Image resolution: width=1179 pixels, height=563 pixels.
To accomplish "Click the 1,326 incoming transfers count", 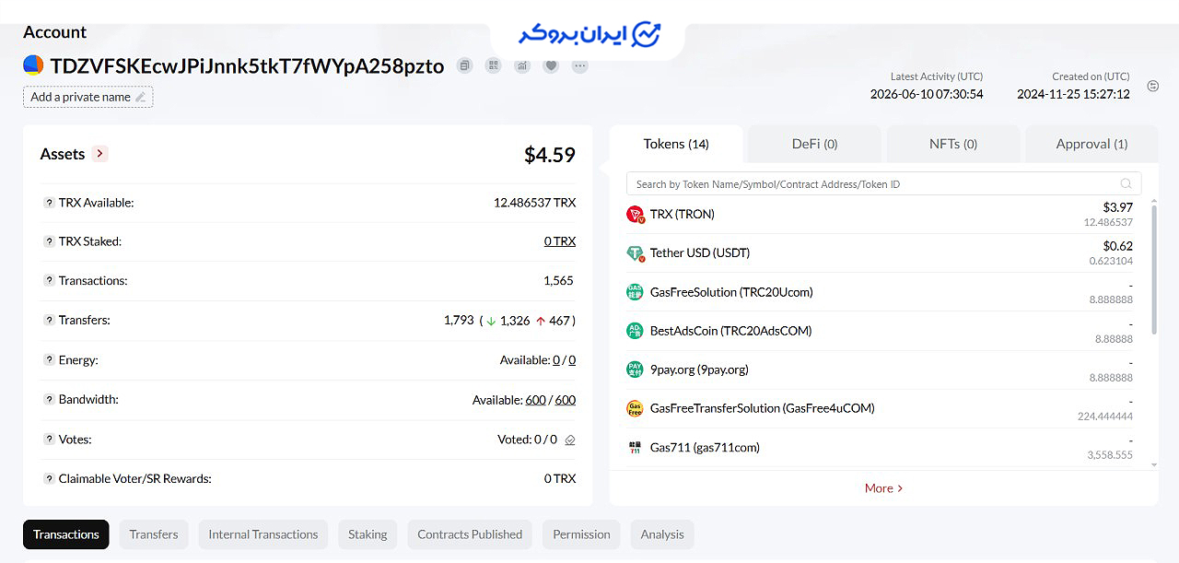I will [x=515, y=321].
